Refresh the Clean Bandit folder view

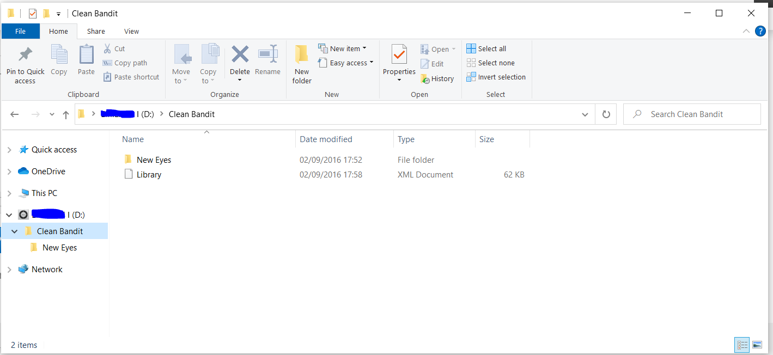pos(606,114)
